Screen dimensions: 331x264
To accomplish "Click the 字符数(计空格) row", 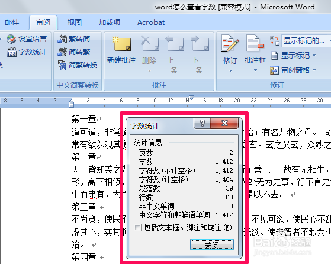I will pos(186,179).
